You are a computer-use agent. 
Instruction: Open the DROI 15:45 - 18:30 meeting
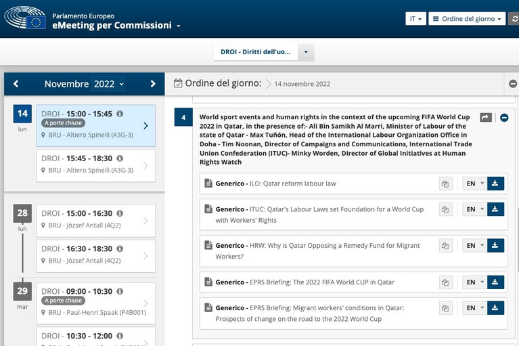point(95,165)
